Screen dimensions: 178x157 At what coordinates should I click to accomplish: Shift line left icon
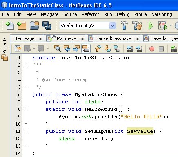[130, 49]
